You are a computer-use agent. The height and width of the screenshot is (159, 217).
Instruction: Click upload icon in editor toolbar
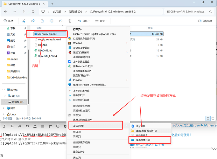[x=35, y=126]
